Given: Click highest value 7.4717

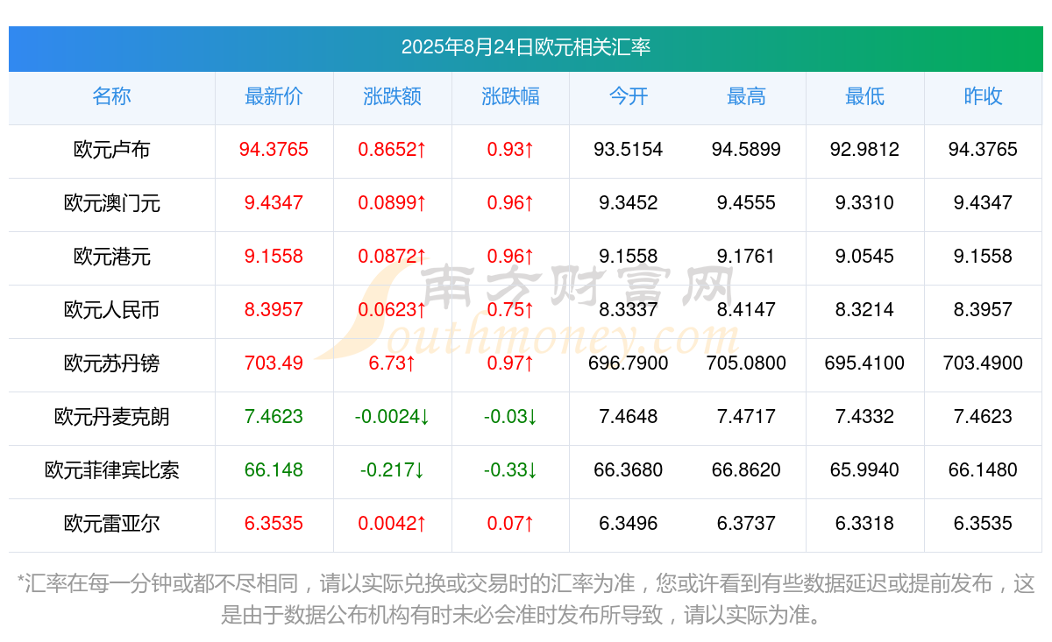Looking at the screenshot, I should tap(746, 417).
